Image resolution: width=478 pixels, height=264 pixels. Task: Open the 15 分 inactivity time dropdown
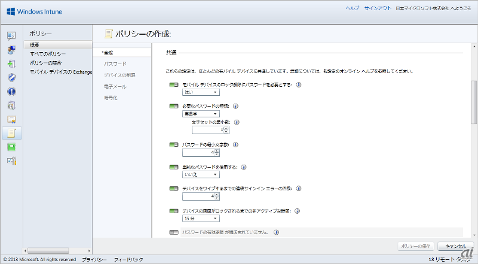tap(201, 219)
